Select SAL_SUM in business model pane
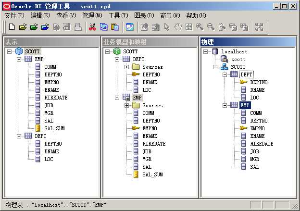Image resolution: width=300 pixels, height=211 pixels. 152,174
